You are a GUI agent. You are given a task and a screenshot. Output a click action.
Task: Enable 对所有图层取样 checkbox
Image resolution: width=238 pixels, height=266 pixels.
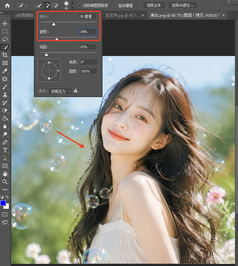click(x=79, y=5)
